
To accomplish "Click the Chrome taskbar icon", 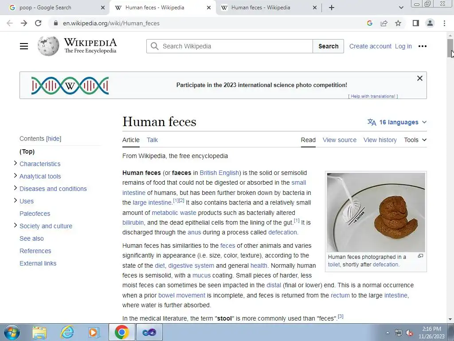I will tap(121, 332).
